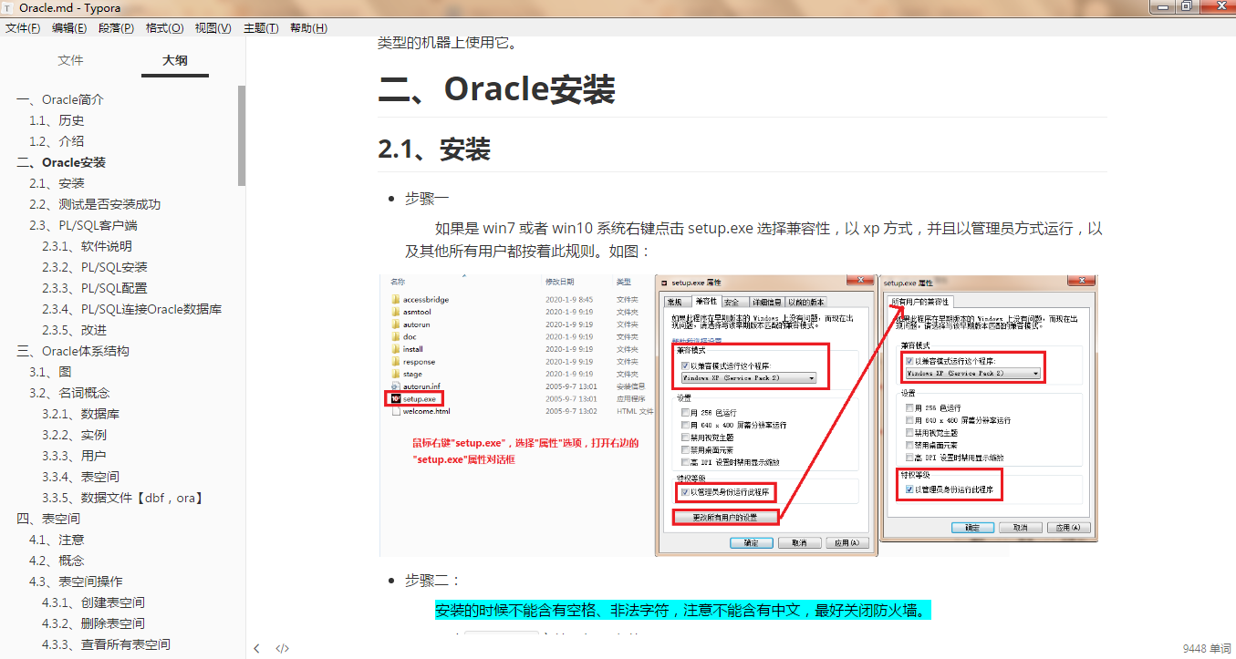Open the 帮助(H) menu
This screenshot has width=1236, height=659.
(x=308, y=28)
